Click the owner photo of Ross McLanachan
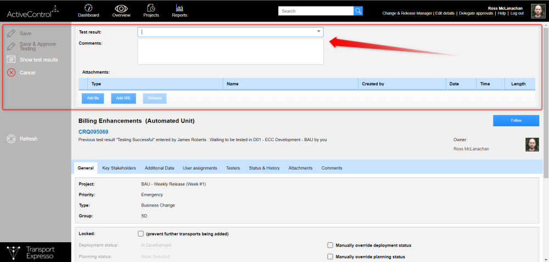The height and width of the screenshot is (262, 549). (x=532, y=144)
